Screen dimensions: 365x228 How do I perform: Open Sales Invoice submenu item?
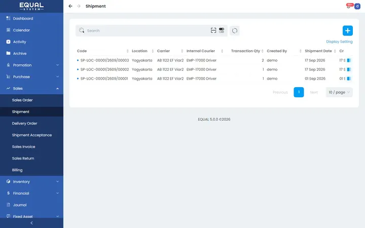[x=23, y=146]
